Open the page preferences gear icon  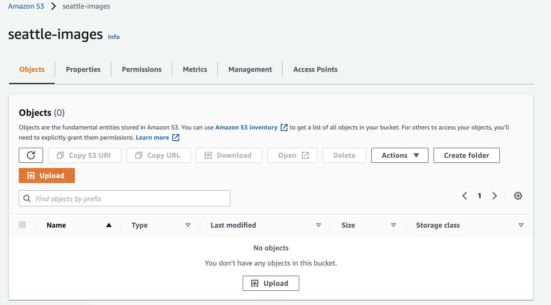coord(518,195)
